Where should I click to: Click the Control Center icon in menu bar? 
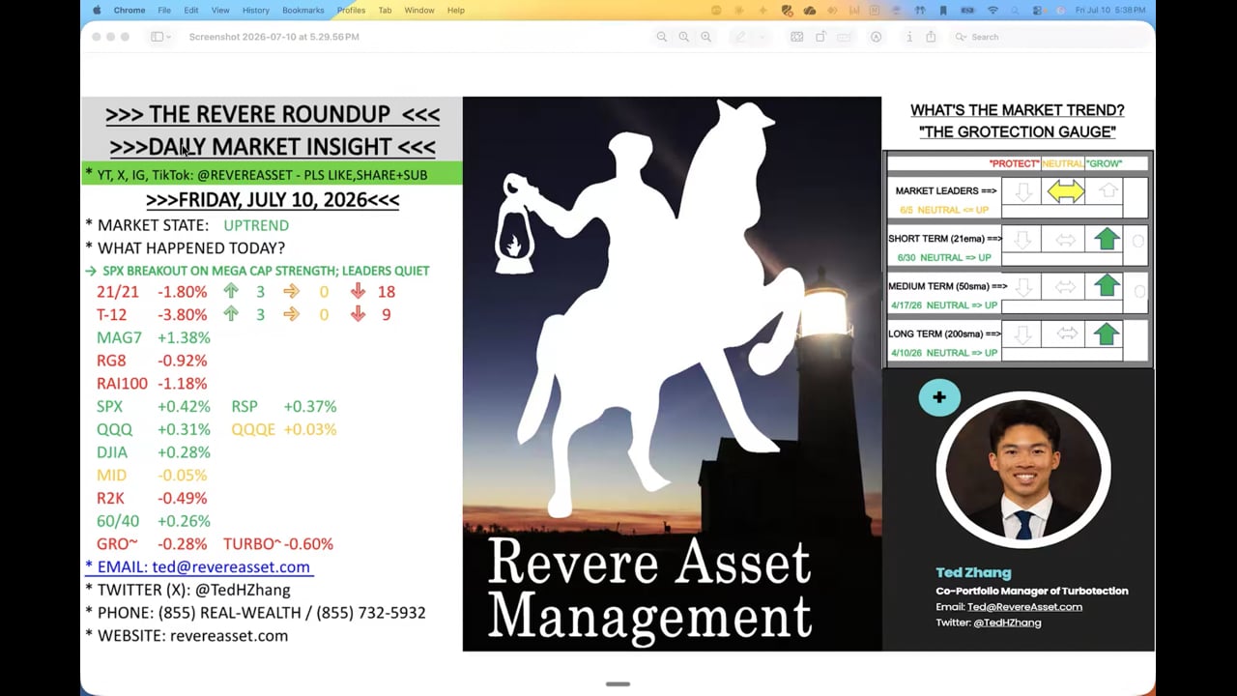pos(1037,10)
